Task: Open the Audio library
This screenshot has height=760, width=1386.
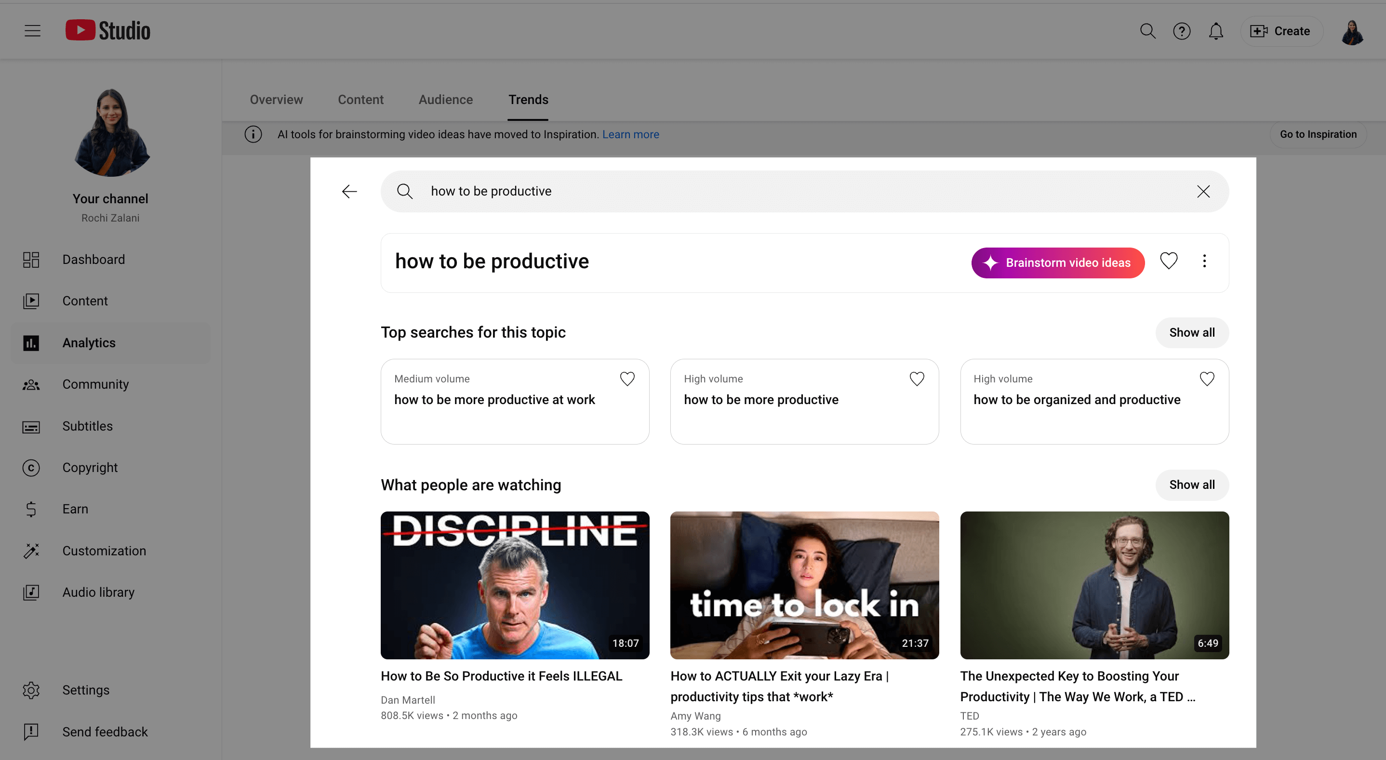Action: pos(98,591)
